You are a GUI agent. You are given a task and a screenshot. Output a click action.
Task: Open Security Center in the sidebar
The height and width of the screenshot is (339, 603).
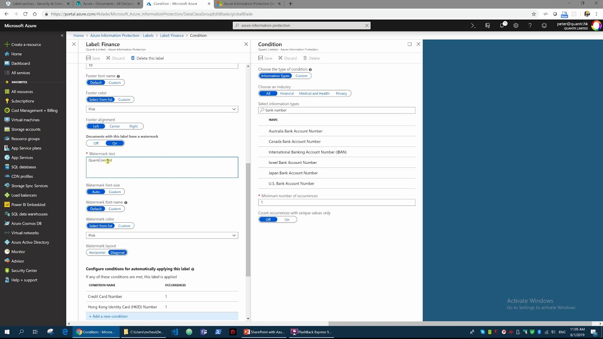[x=24, y=270]
